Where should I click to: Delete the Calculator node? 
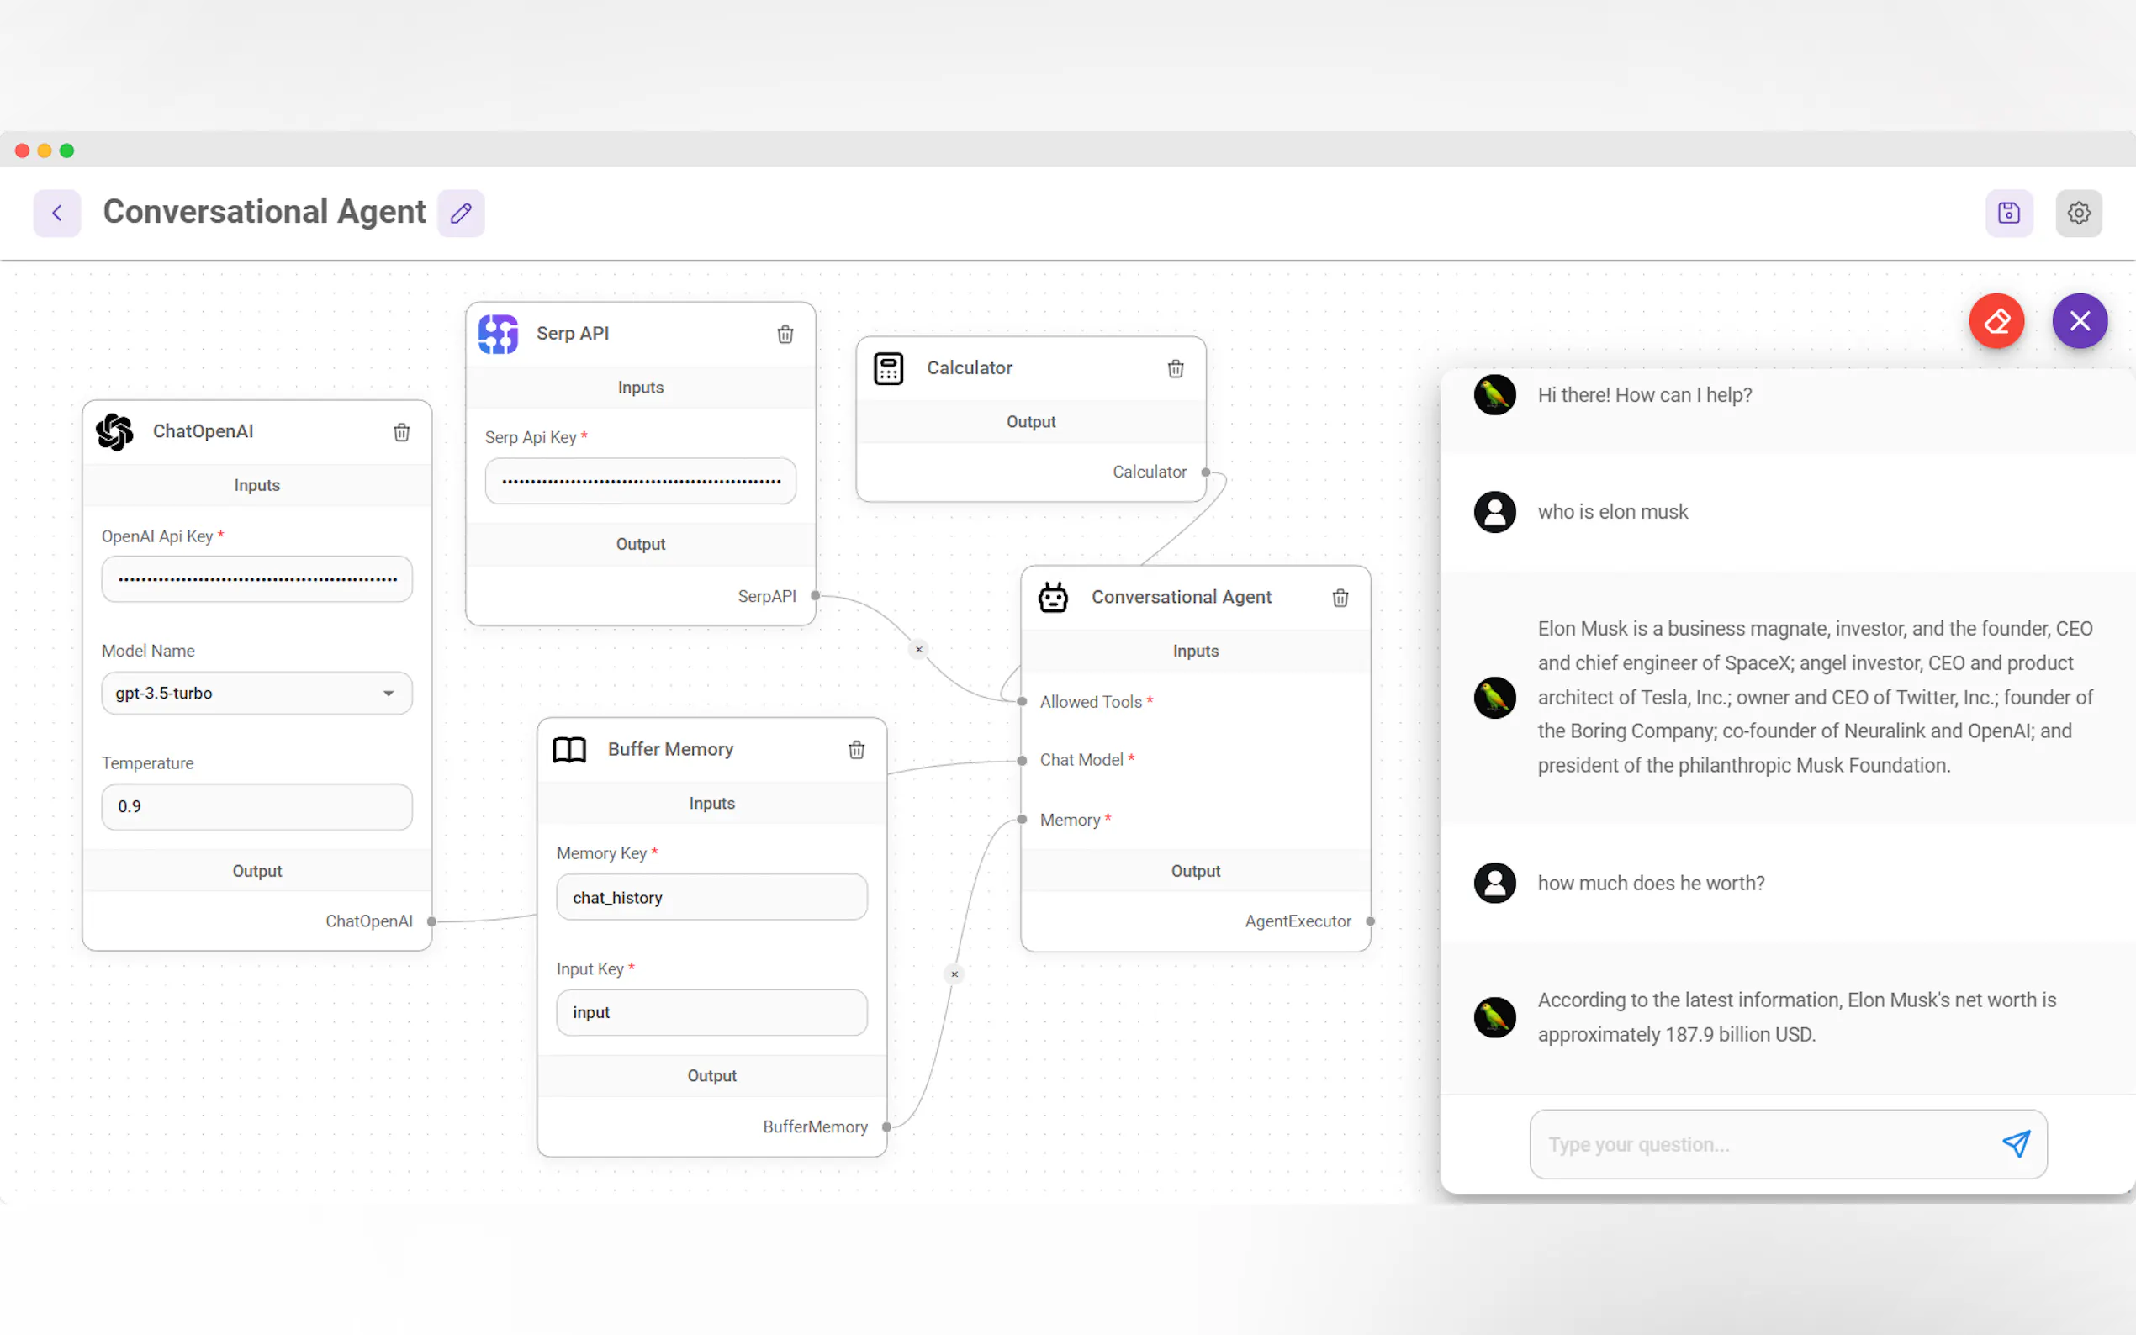click(x=1176, y=368)
